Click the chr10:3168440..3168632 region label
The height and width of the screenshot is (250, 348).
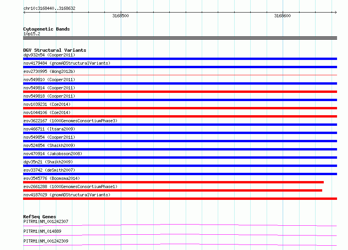(x=49, y=8)
